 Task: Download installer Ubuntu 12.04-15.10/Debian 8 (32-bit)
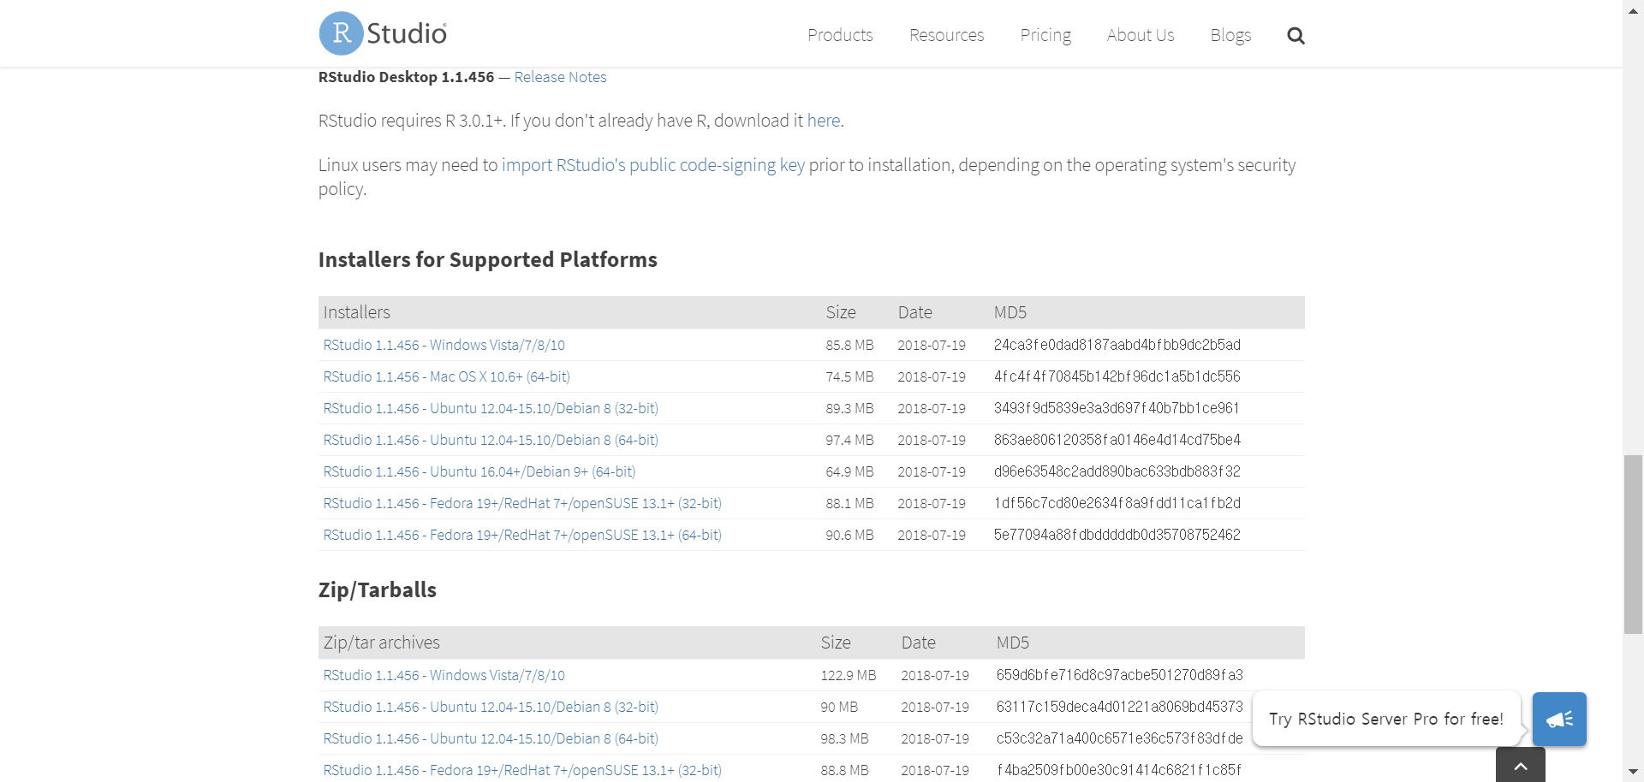[491, 408]
